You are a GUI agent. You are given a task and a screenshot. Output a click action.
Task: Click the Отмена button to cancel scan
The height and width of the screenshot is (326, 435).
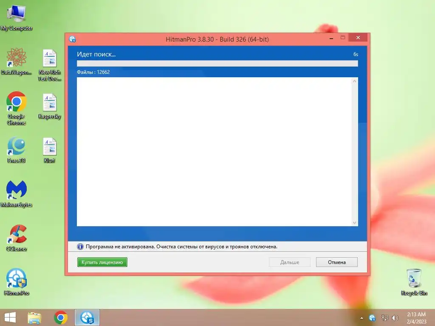[x=337, y=262]
